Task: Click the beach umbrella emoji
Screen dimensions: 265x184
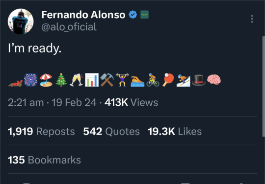Action: [46, 80]
